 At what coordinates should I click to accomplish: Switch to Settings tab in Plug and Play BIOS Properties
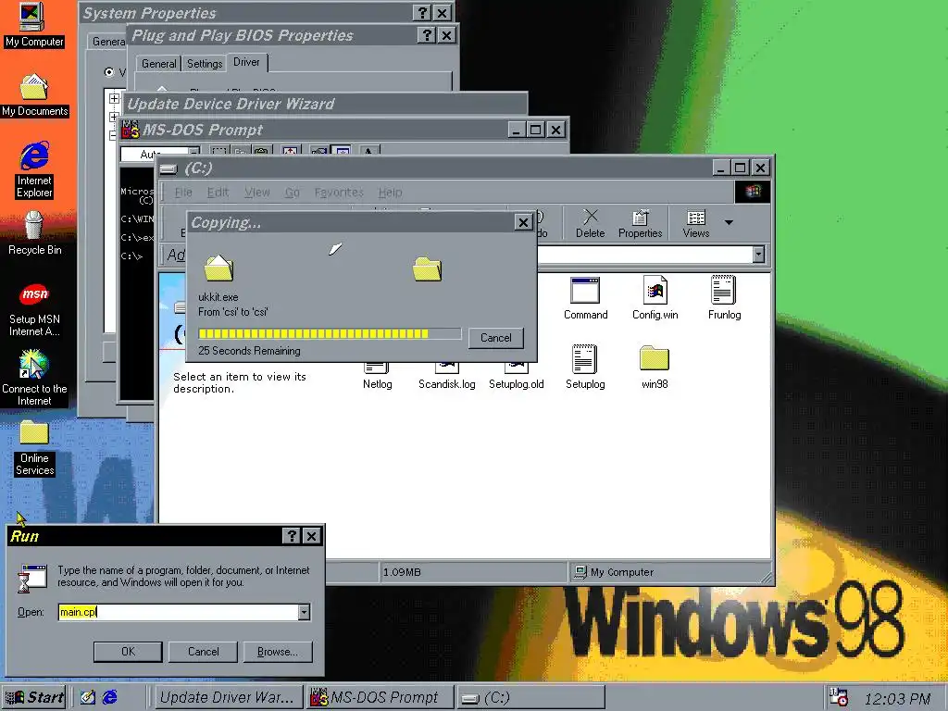tap(205, 64)
